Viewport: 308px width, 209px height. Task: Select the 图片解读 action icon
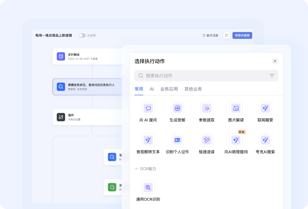[236, 108]
